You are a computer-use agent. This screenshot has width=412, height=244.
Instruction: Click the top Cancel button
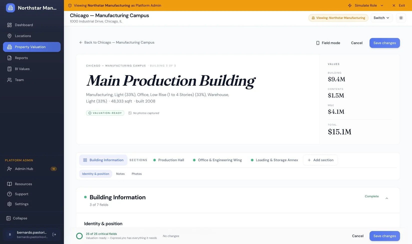point(357,43)
